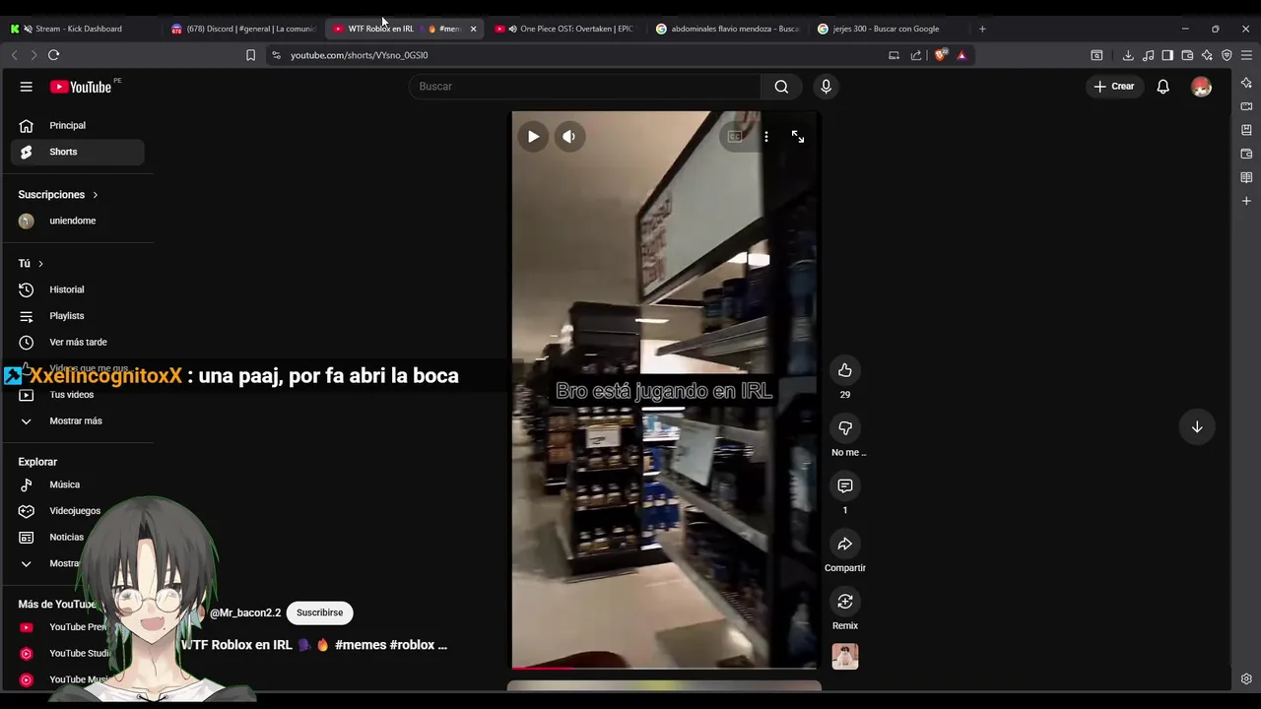Image resolution: width=1261 pixels, height=709 pixels.
Task: Open the @Mr_bacon2.2 channel link
Action: coord(245,612)
